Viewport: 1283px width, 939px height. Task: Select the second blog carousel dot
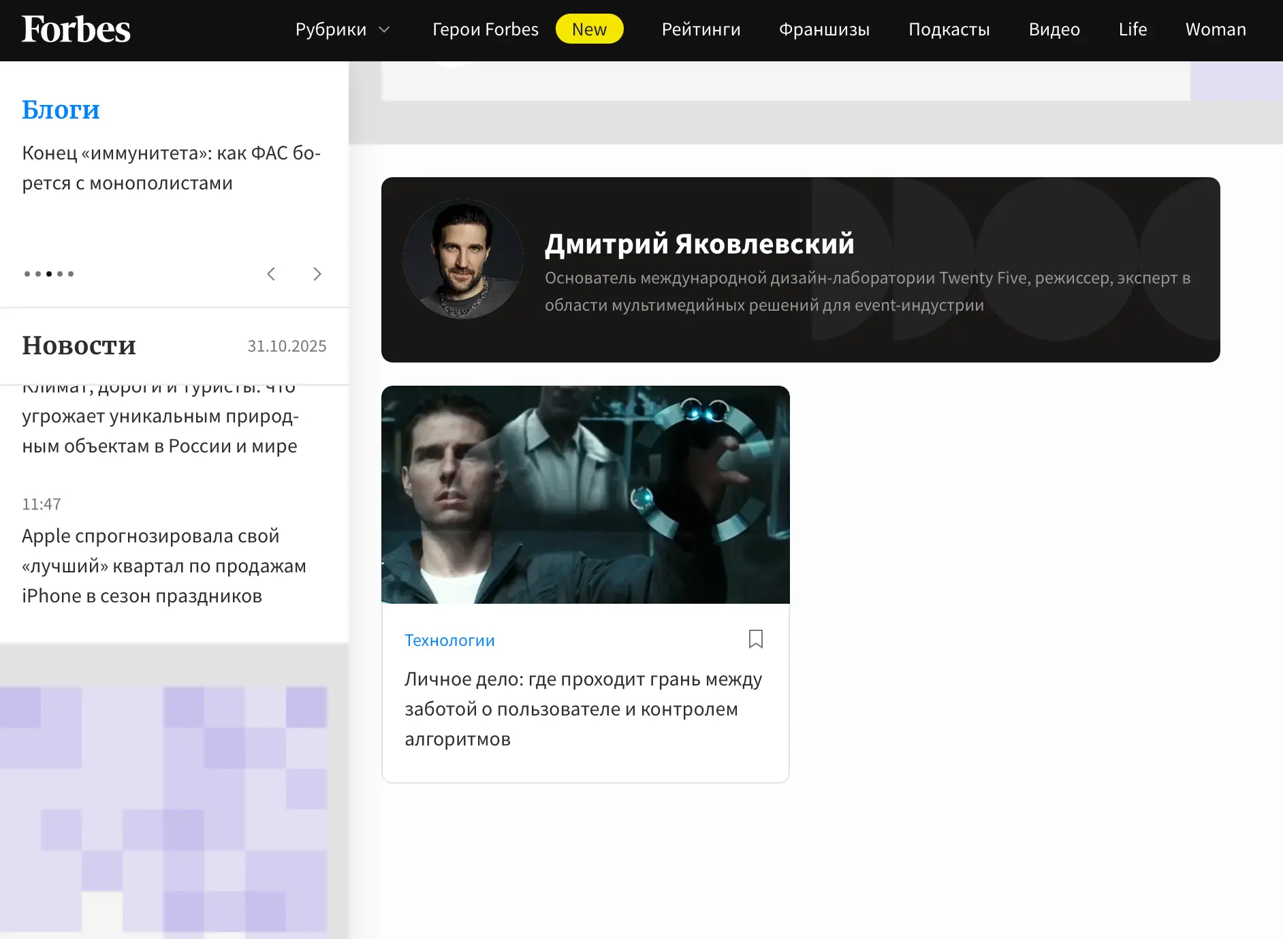tap(38, 274)
